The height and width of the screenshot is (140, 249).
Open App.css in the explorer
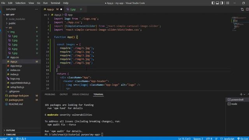14,57
